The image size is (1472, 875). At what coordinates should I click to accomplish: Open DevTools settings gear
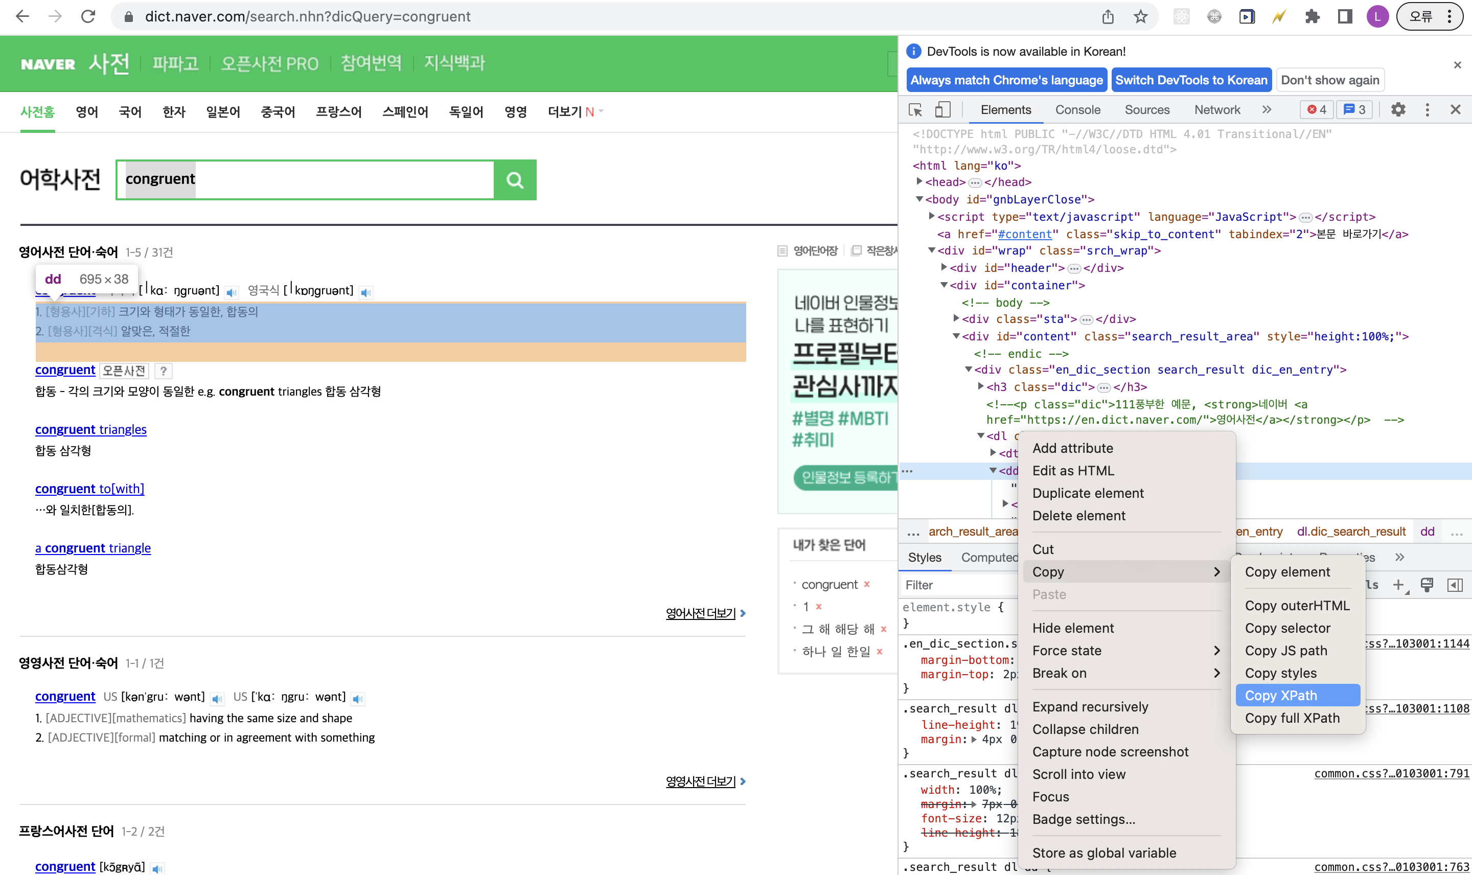click(x=1398, y=110)
